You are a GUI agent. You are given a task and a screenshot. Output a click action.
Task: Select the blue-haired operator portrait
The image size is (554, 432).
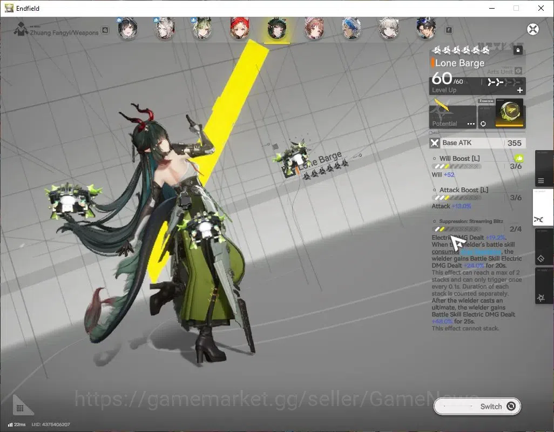coord(352,28)
